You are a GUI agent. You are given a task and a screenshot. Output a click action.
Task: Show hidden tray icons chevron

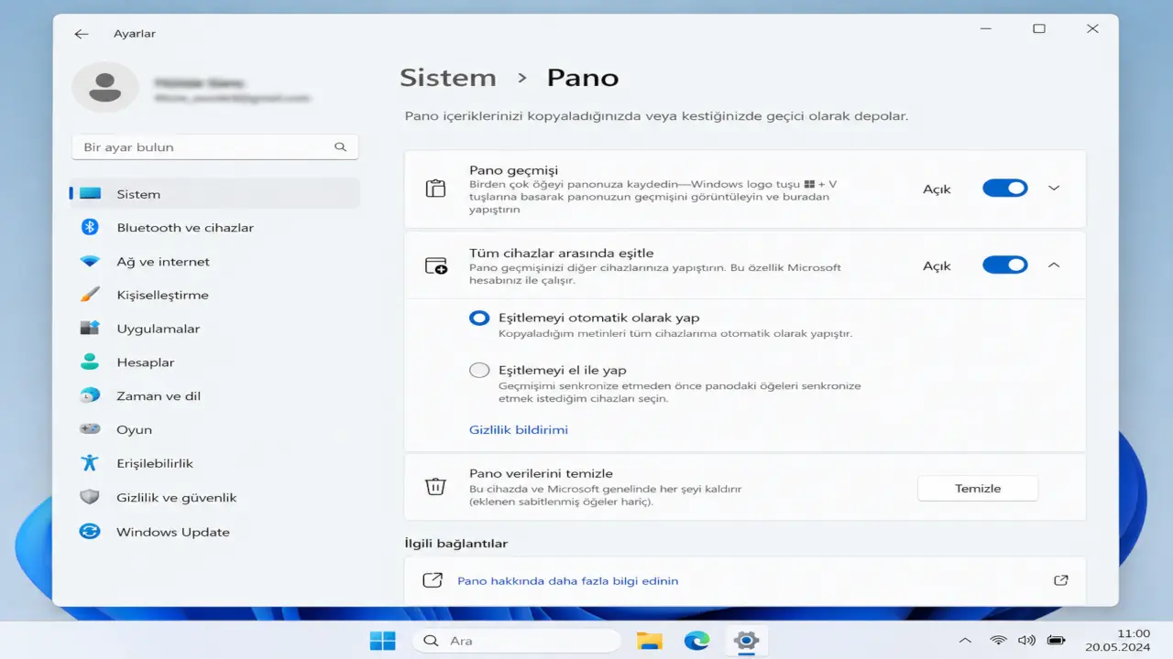pos(965,641)
